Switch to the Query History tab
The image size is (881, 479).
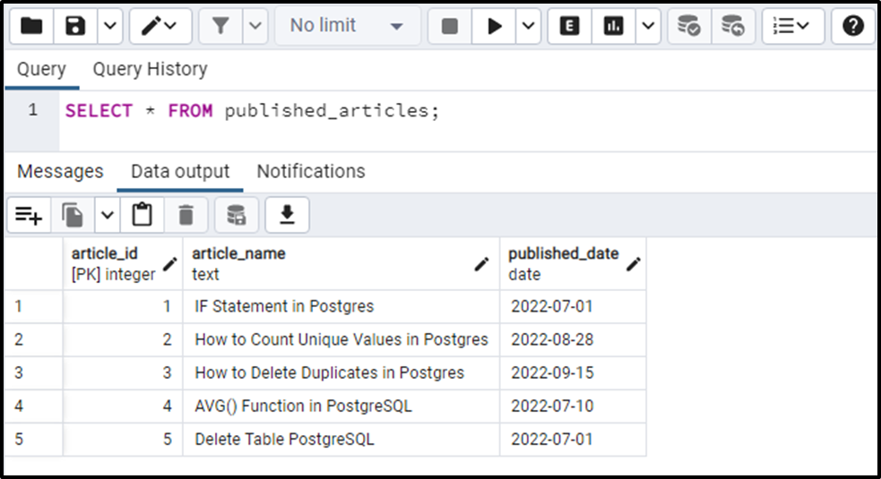[150, 69]
